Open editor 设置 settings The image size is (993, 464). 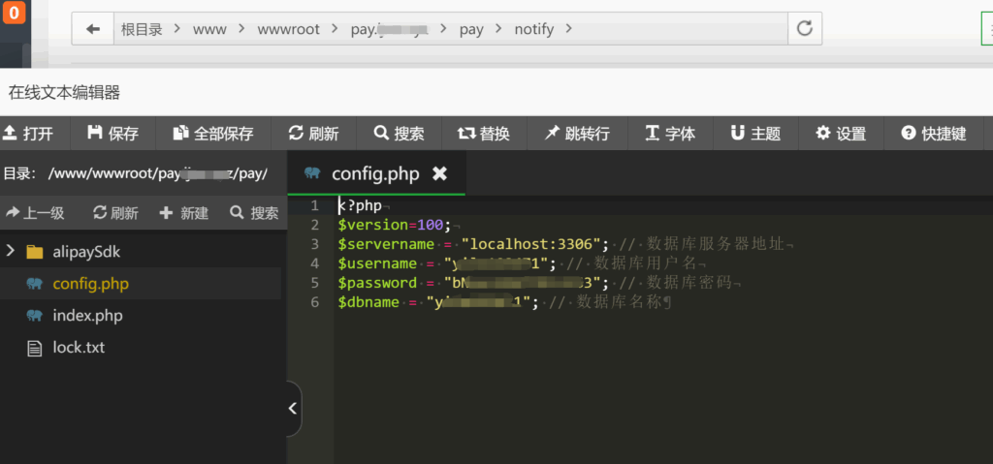[x=841, y=134]
